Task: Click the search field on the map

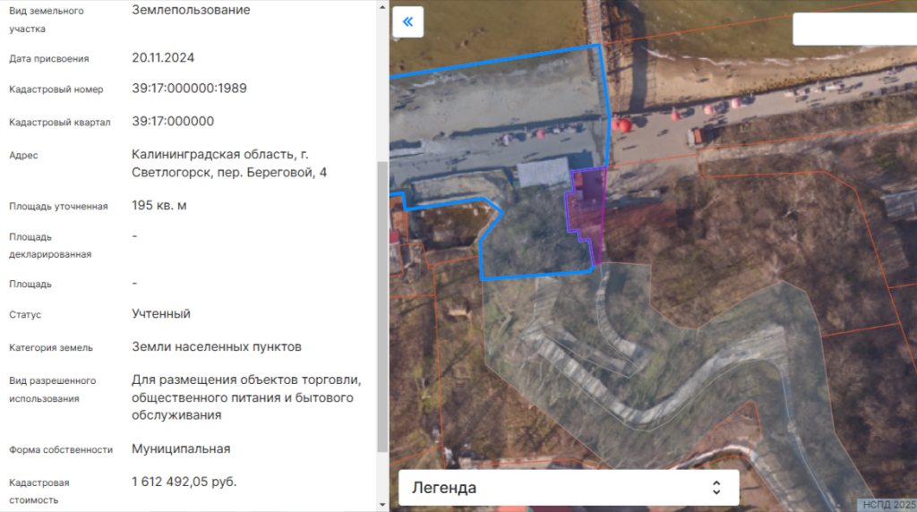Action: [854, 28]
